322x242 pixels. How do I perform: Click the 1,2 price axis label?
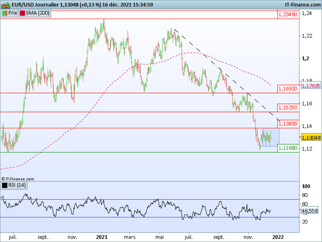point(305,58)
